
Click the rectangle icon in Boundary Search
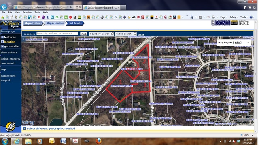pos(112,34)
